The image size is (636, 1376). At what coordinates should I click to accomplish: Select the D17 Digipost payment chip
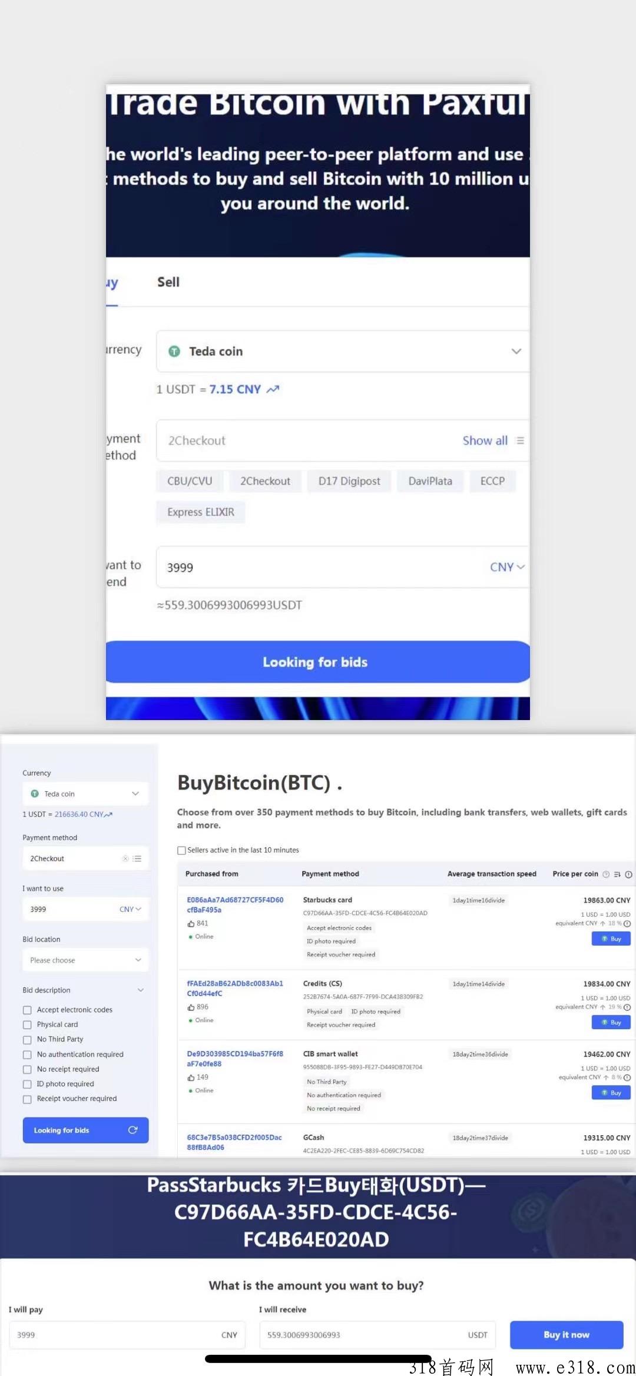click(349, 481)
